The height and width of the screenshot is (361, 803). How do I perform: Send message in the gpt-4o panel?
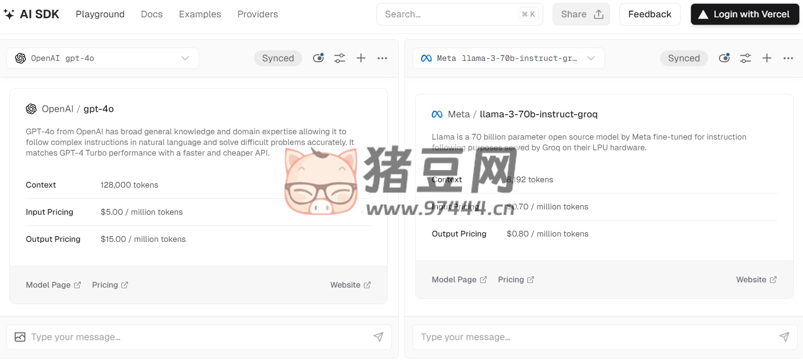pyautogui.click(x=378, y=337)
